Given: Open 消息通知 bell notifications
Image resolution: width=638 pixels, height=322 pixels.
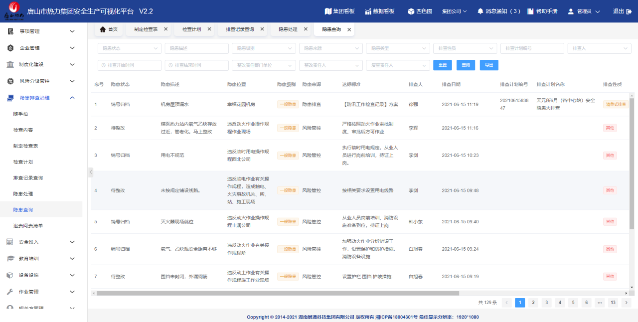Looking at the screenshot, I should click(x=480, y=11).
